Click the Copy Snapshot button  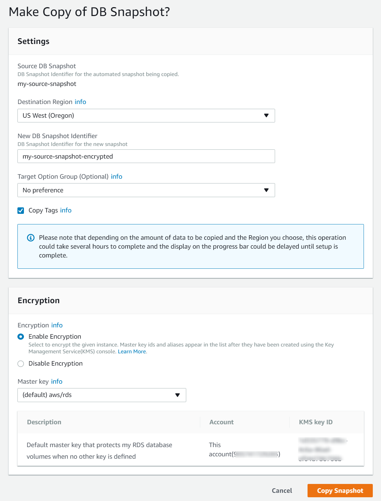tap(340, 490)
